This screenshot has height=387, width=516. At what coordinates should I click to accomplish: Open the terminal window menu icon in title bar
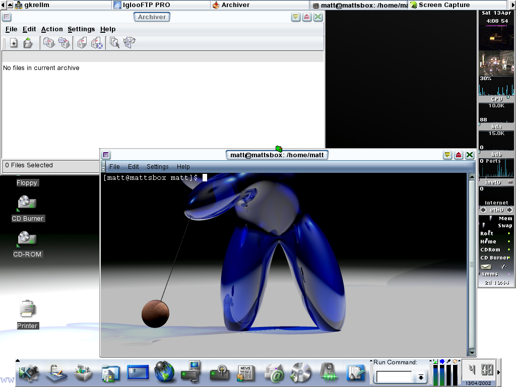point(106,155)
